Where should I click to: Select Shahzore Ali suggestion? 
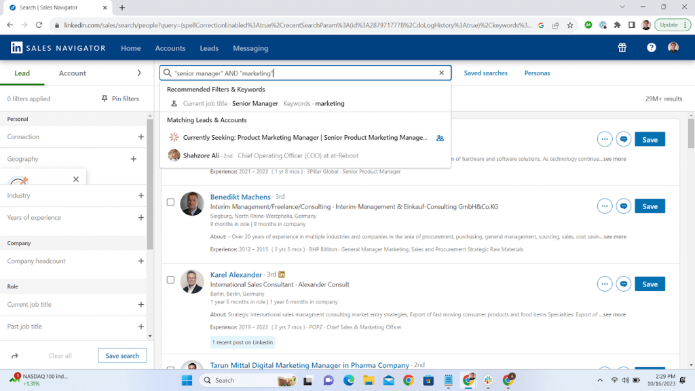tap(305, 155)
